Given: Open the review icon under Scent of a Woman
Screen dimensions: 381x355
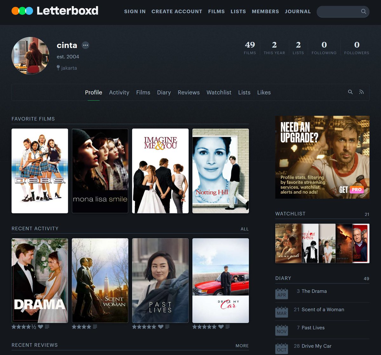Looking at the screenshot, I should tap(95, 327).
